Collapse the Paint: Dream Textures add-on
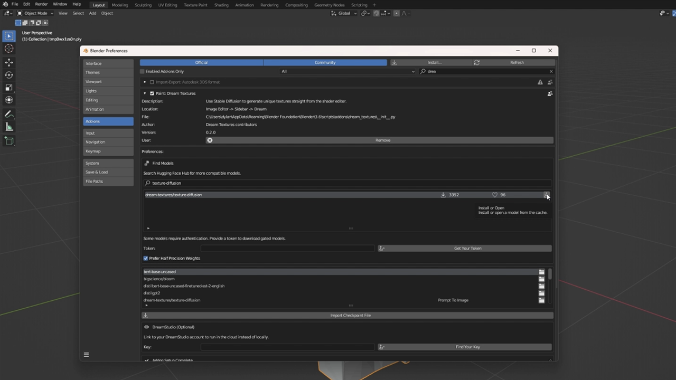Image resolution: width=676 pixels, height=380 pixels. 145,93
